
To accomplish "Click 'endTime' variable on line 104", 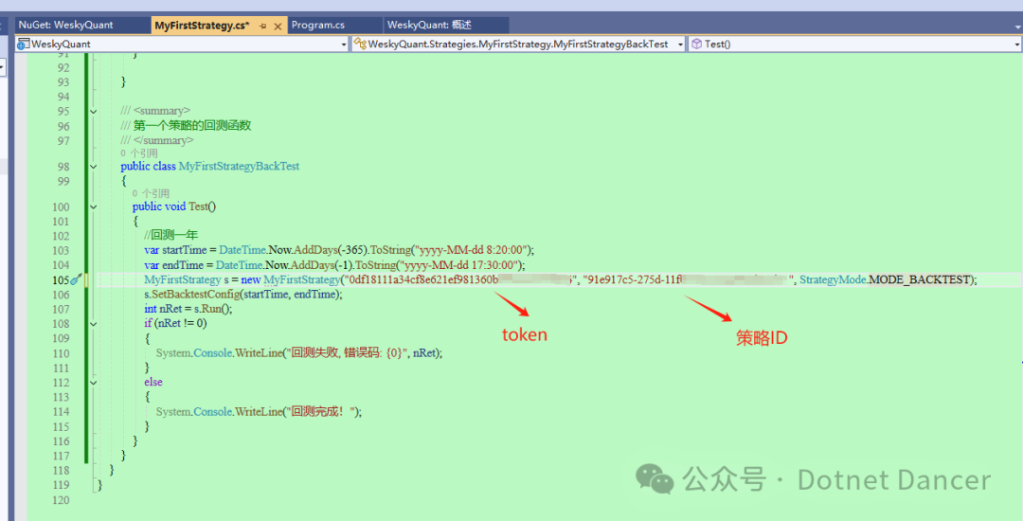I will click(x=184, y=264).
